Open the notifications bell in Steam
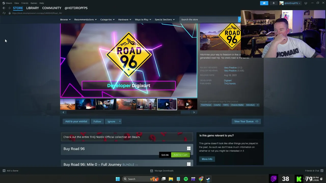Screen dimensions: 326x183 coord(274,3)
